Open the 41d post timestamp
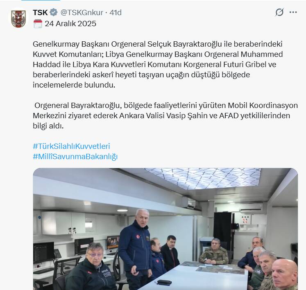The image size is (306, 290). (x=116, y=12)
